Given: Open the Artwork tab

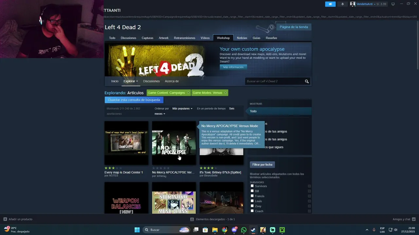Looking at the screenshot, I should tap(164, 38).
